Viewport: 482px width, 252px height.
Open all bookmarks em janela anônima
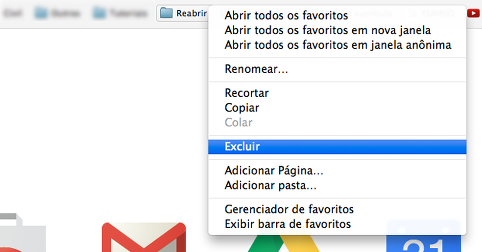(x=337, y=45)
